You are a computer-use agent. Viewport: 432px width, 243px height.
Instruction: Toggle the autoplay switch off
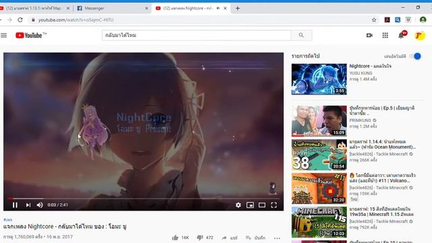416,56
